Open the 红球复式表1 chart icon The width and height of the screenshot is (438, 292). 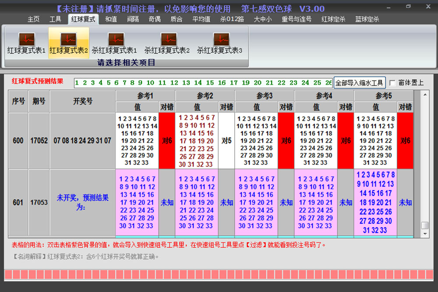tap(26, 43)
